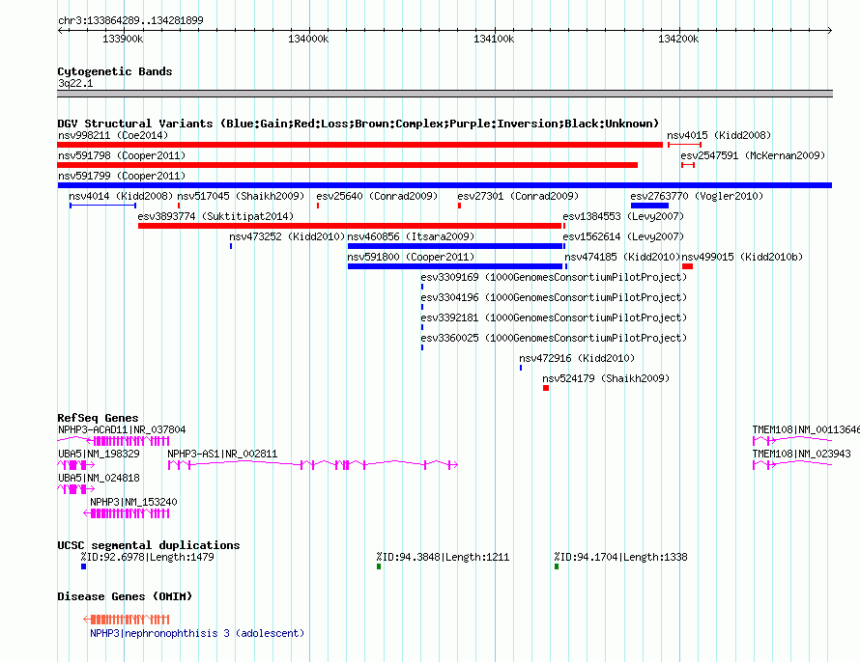The width and height of the screenshot is (860, 662).
Task: Click duplication label %ID:94.3848|Length:1211
Action: 443,557
